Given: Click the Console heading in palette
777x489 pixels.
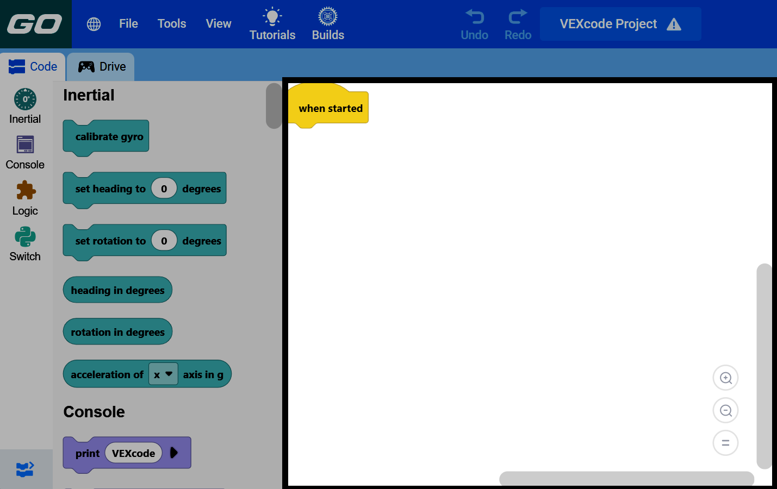Looking at the screenshot, I should coord(94,412).
